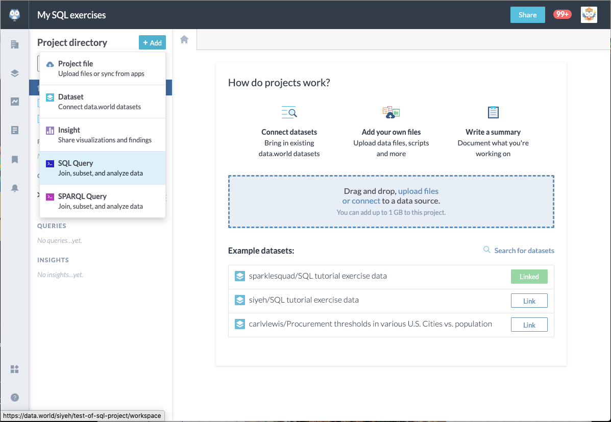Click siyeh/SQL tutorial exercise data text
The height and width of the screenshot is (422, 611).
pos(304,300)
